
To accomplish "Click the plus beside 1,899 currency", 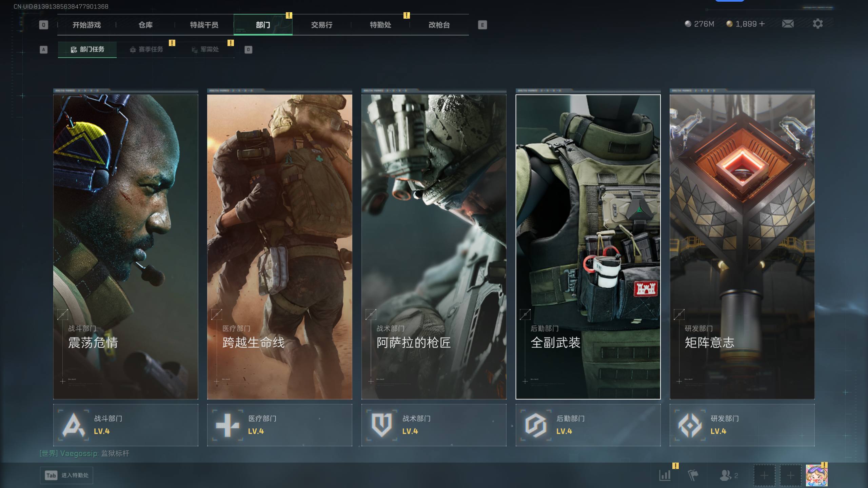I will point(762,24).
